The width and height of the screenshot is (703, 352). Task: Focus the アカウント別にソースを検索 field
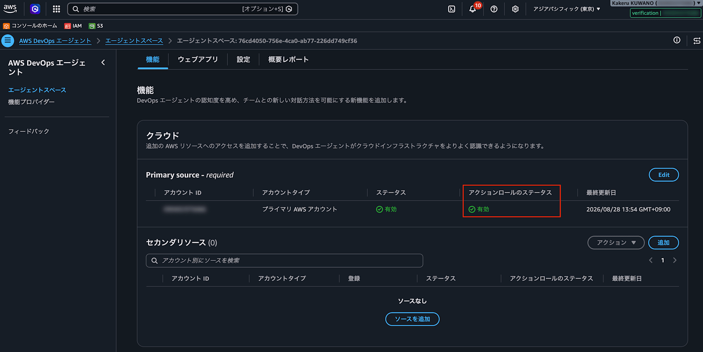coord(284,260)
